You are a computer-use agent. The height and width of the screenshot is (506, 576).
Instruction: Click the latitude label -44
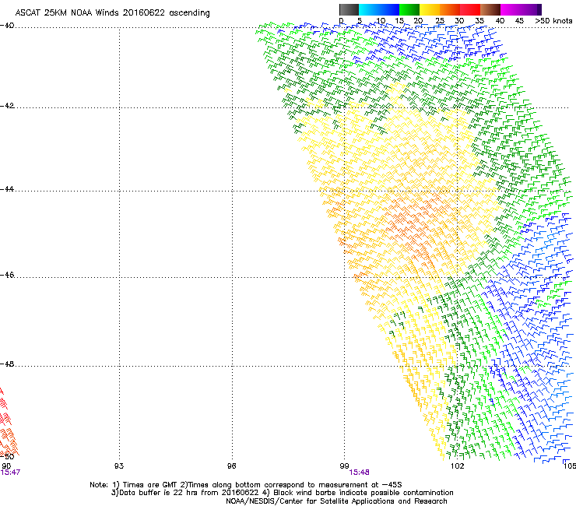(x=7, y=189)
